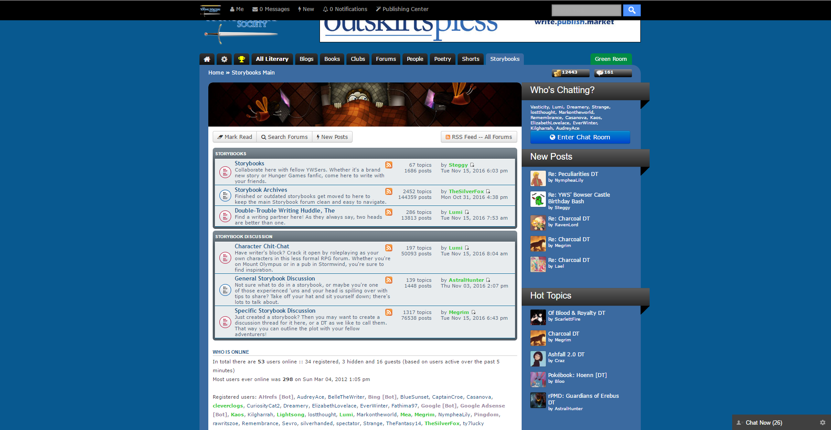Click the search input field at top
831x430 pixels.
(586, 10)
